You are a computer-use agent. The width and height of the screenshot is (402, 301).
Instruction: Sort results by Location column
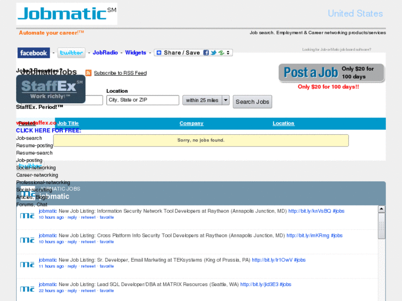coord(283,123)
